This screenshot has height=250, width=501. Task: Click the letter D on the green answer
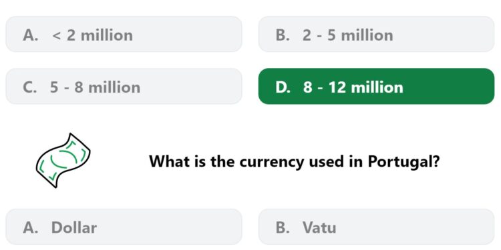tap(283, 87)
